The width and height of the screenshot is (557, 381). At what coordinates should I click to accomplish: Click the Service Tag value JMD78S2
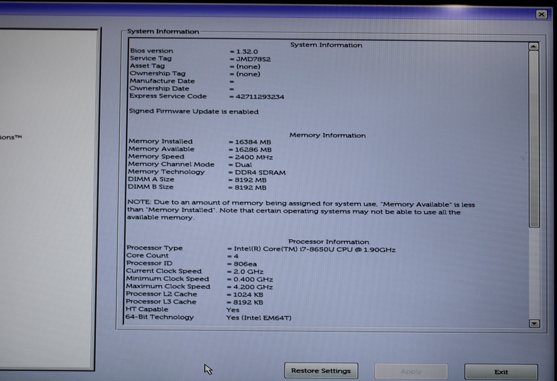click(x=253, y=59)
